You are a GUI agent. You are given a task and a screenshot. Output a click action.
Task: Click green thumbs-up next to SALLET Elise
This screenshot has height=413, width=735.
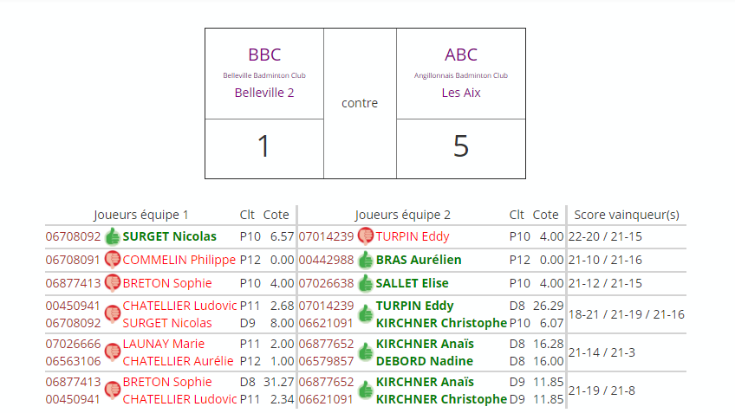tap(365, 283)
